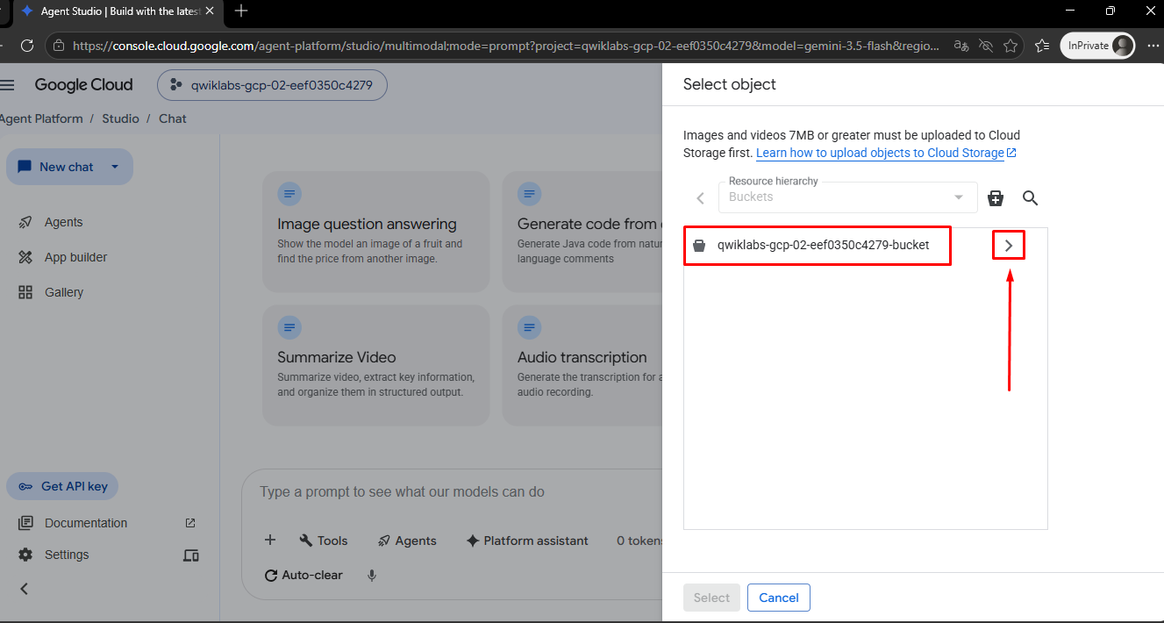
Task: Click the microphone icon in prompt box
Action: click(372, 576)
